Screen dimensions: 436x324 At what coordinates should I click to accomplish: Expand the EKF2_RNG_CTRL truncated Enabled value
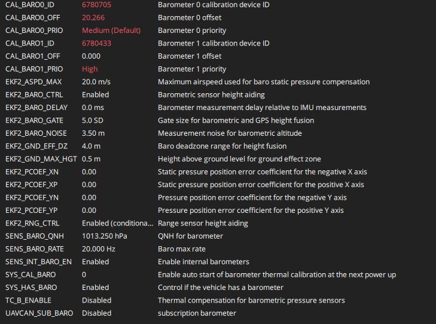click(117, 223)
